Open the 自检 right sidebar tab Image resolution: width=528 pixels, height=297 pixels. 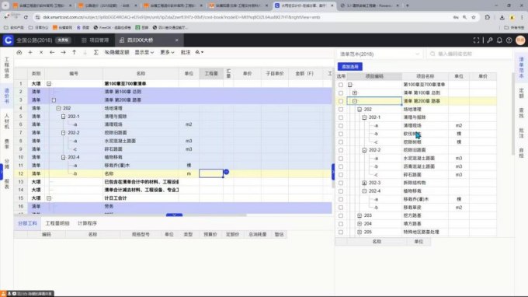(x=521, y=152)
